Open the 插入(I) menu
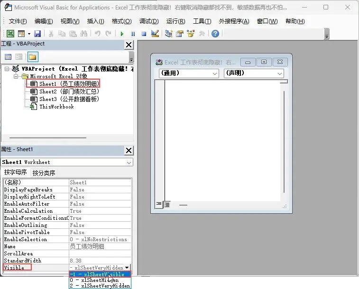The width and height of the screenshot is (359, 289). pyautogui.click(x=96, y=21)
